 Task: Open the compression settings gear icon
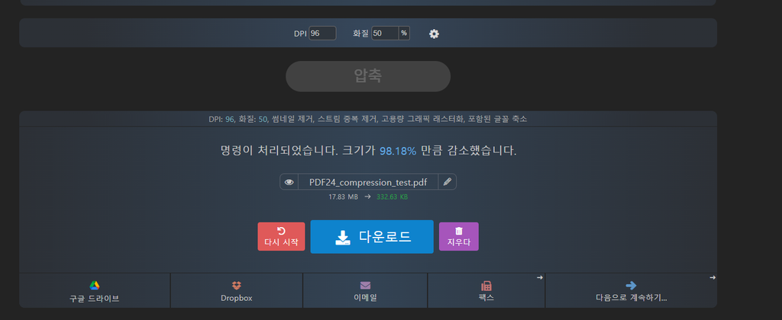(x=434, y=34)
